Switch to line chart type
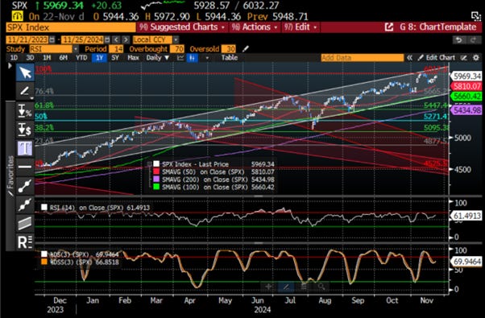Image resolution: width=485 pixels, height=318 pixels. click(180, 58)
